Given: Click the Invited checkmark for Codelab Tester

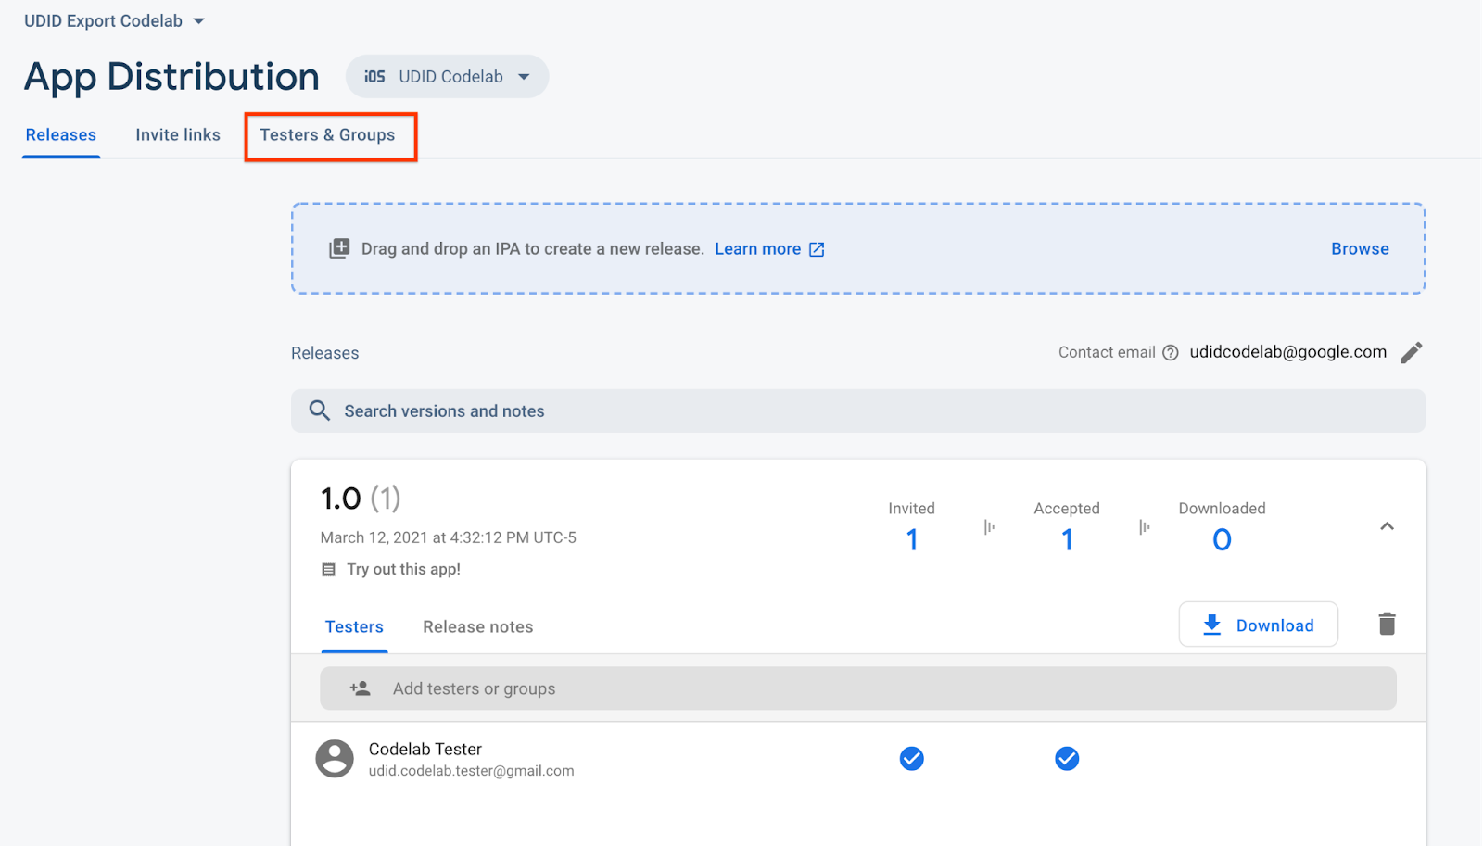Looking at the screenshot, I should 912,759.
